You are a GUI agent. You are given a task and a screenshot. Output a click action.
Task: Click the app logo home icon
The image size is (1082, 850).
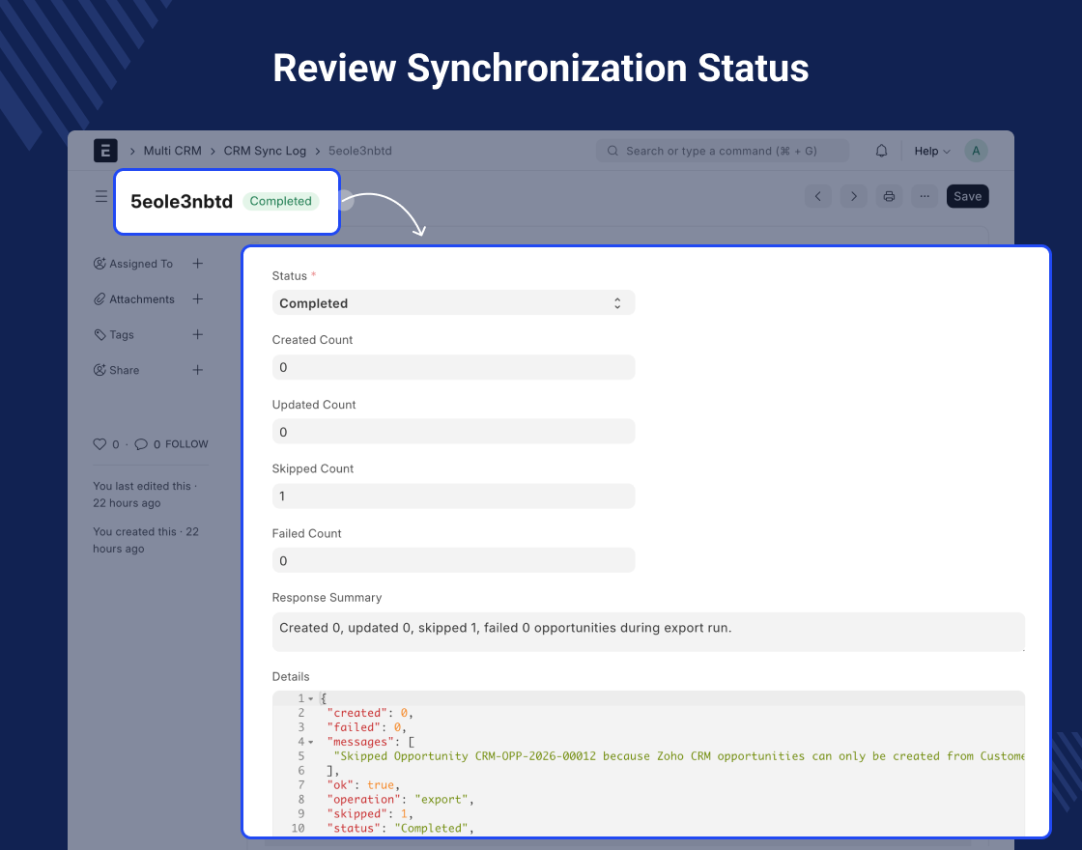click(x=105, y=151)
